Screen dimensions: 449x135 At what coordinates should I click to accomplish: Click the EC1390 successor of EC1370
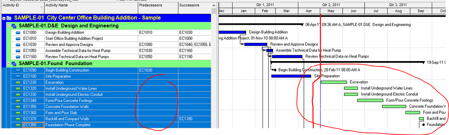(x=186, y=119)
